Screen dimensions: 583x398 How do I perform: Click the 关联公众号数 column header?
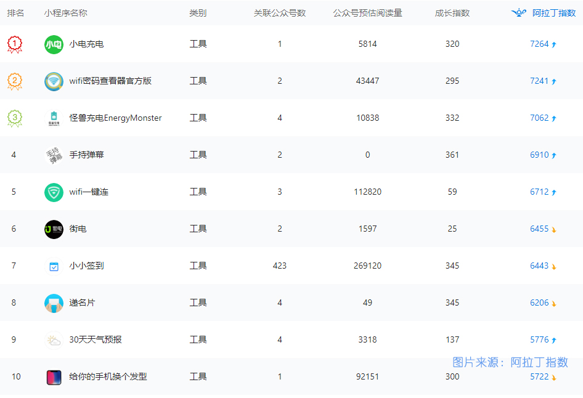click(x=280, y=13)
